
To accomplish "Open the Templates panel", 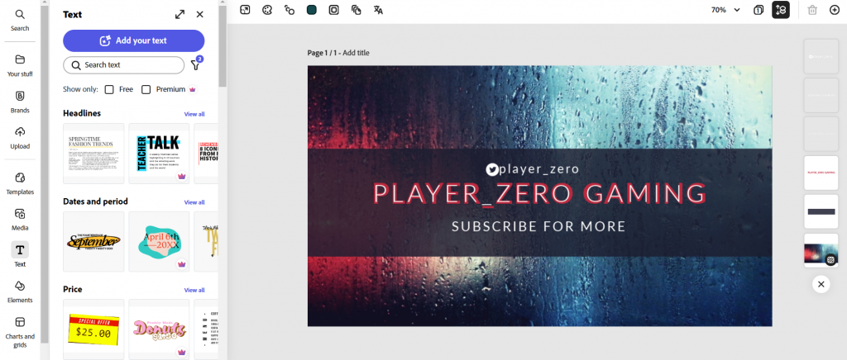I will point(20,184).
